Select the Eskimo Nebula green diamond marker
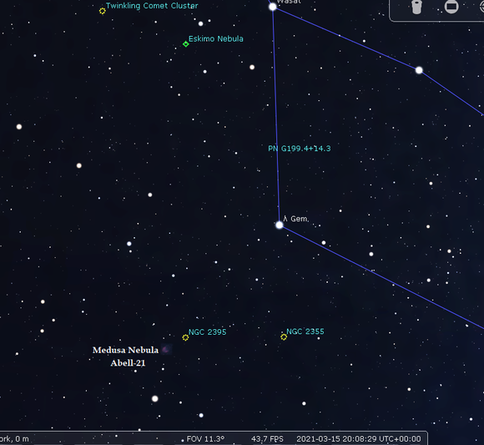 point(185,44)
